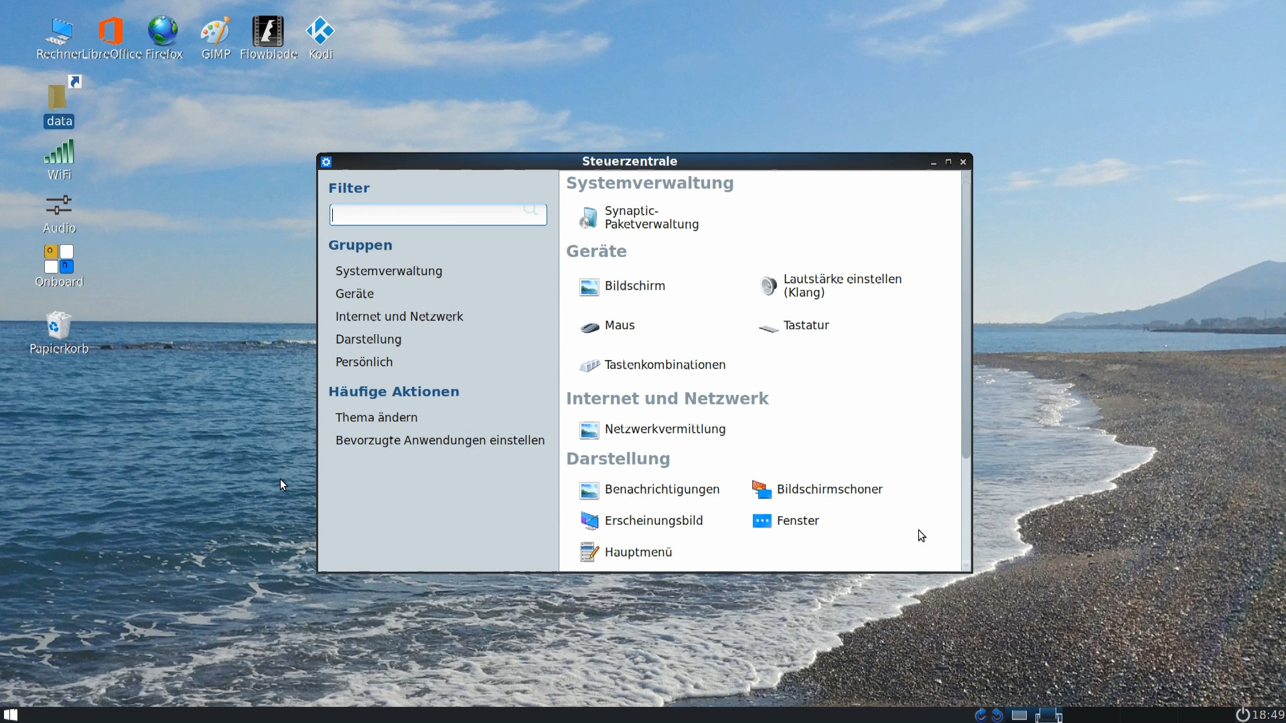The image size is (1286, 723).
Task: Open Erscheinungsbild appearance settings icon
Action: 589,521
